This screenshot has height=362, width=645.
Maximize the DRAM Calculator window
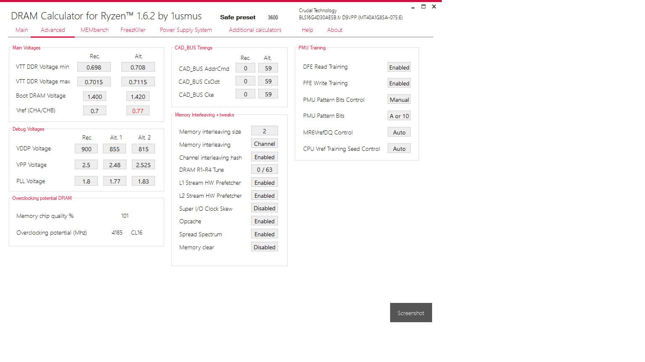click(x=423, y=7)
